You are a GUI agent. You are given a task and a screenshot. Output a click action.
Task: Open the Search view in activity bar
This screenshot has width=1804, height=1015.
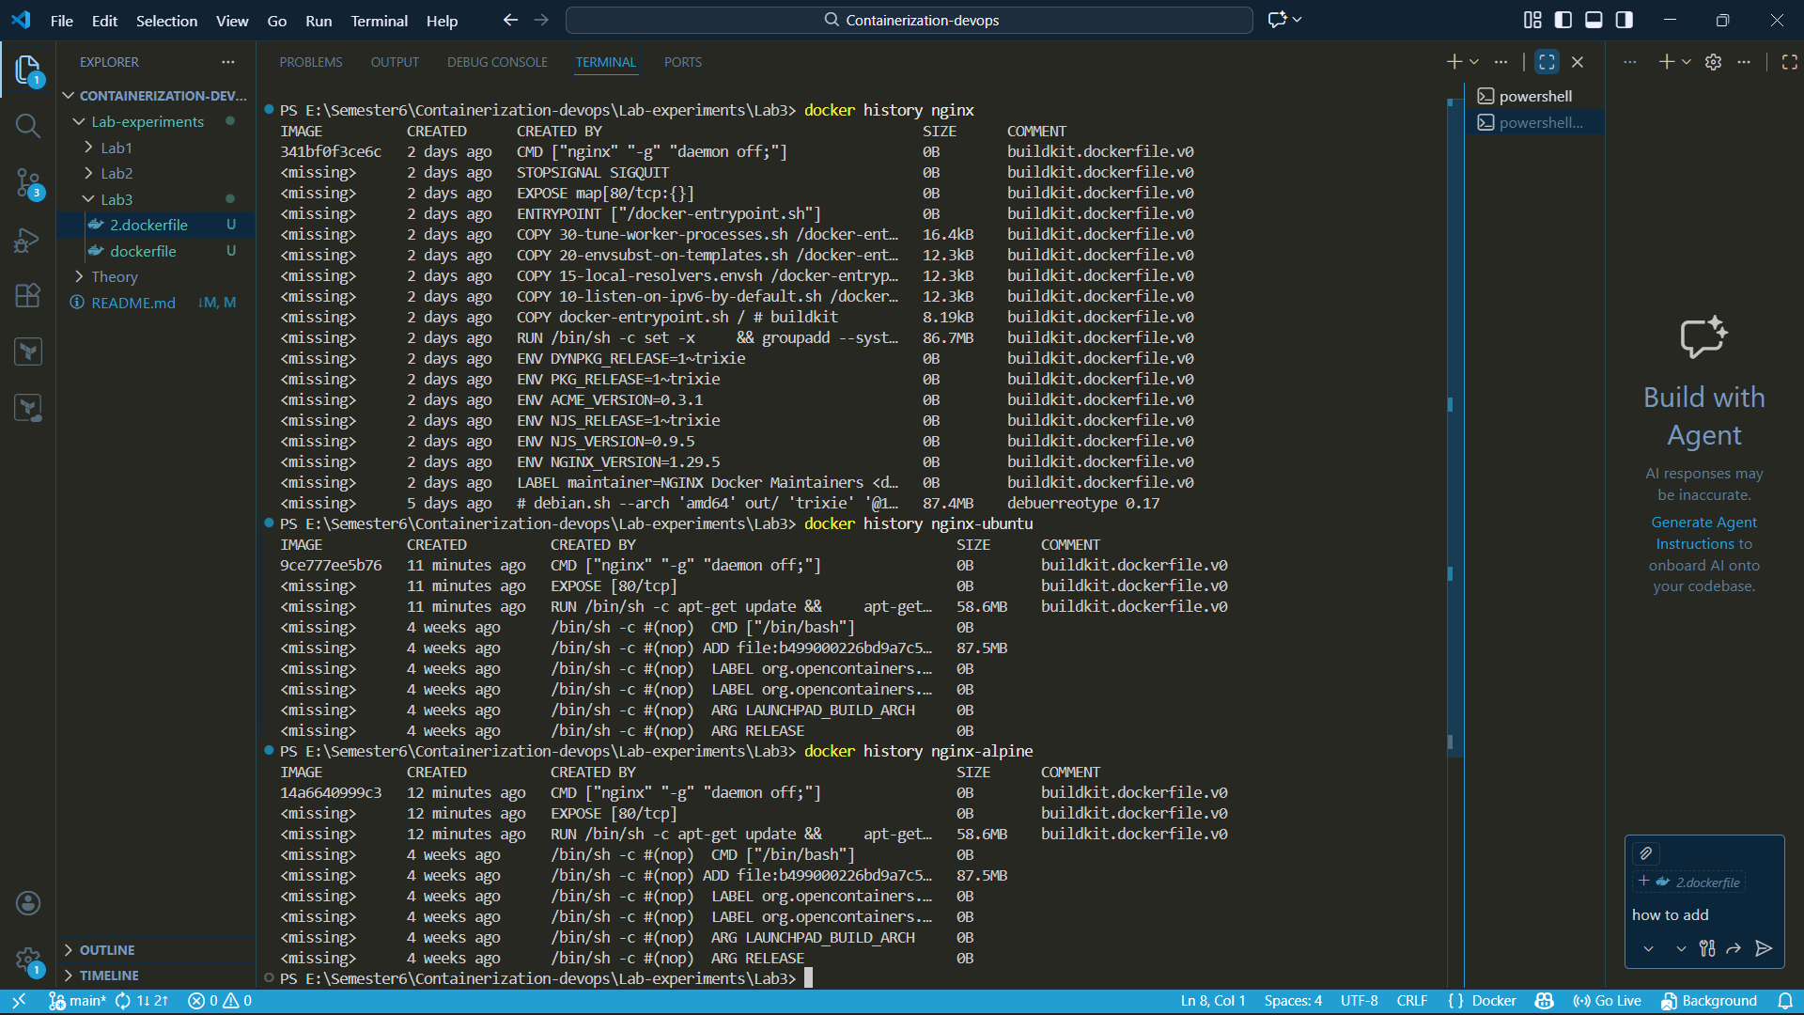point(27,126)
